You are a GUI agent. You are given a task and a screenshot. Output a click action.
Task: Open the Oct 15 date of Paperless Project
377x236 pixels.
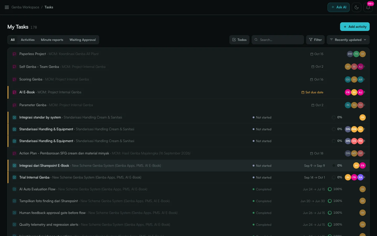(x=317, y=54)
